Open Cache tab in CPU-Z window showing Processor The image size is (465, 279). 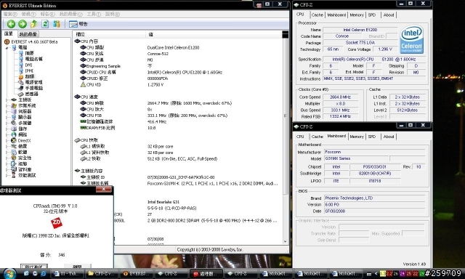tap(317, 15)
